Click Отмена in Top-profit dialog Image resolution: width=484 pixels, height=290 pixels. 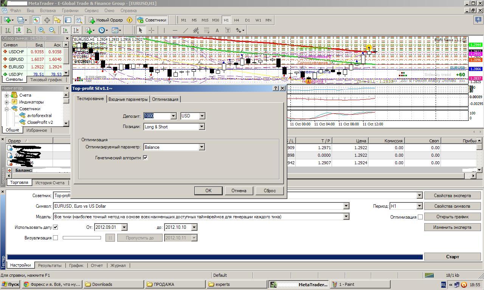239,191
